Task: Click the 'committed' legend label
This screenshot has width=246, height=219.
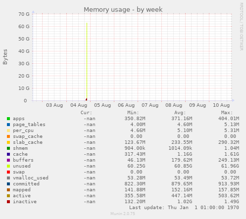Action: 26,184
